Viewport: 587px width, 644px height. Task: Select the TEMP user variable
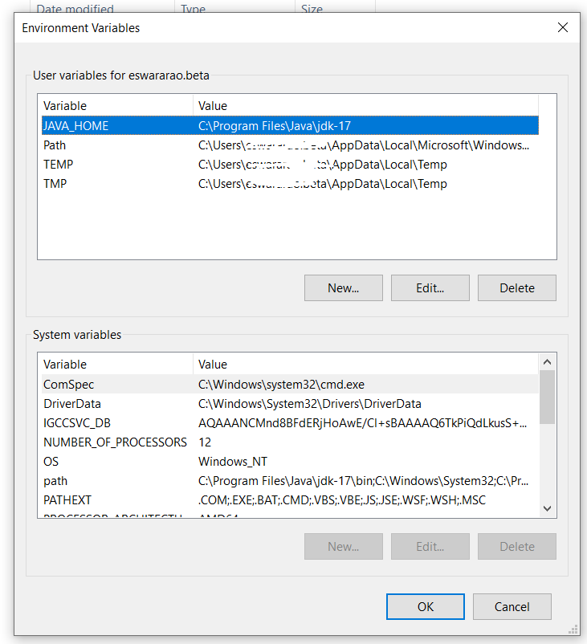point(59,165)
